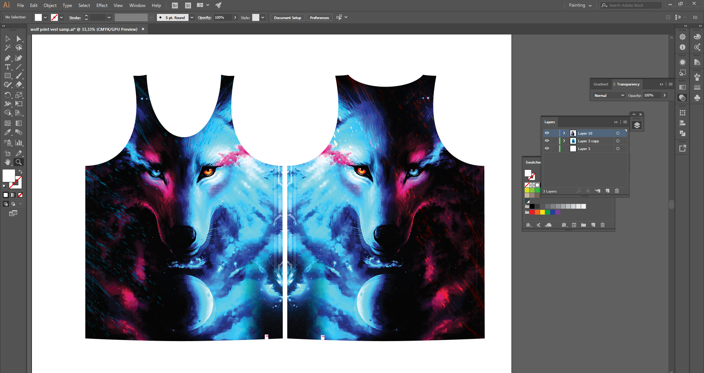Viewport: 704px width, 373px height.
Task: Select the Artboard tool
Action: (x=8, y=153)
